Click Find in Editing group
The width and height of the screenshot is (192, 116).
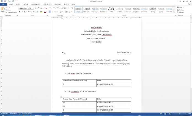[x=180, y=7]
